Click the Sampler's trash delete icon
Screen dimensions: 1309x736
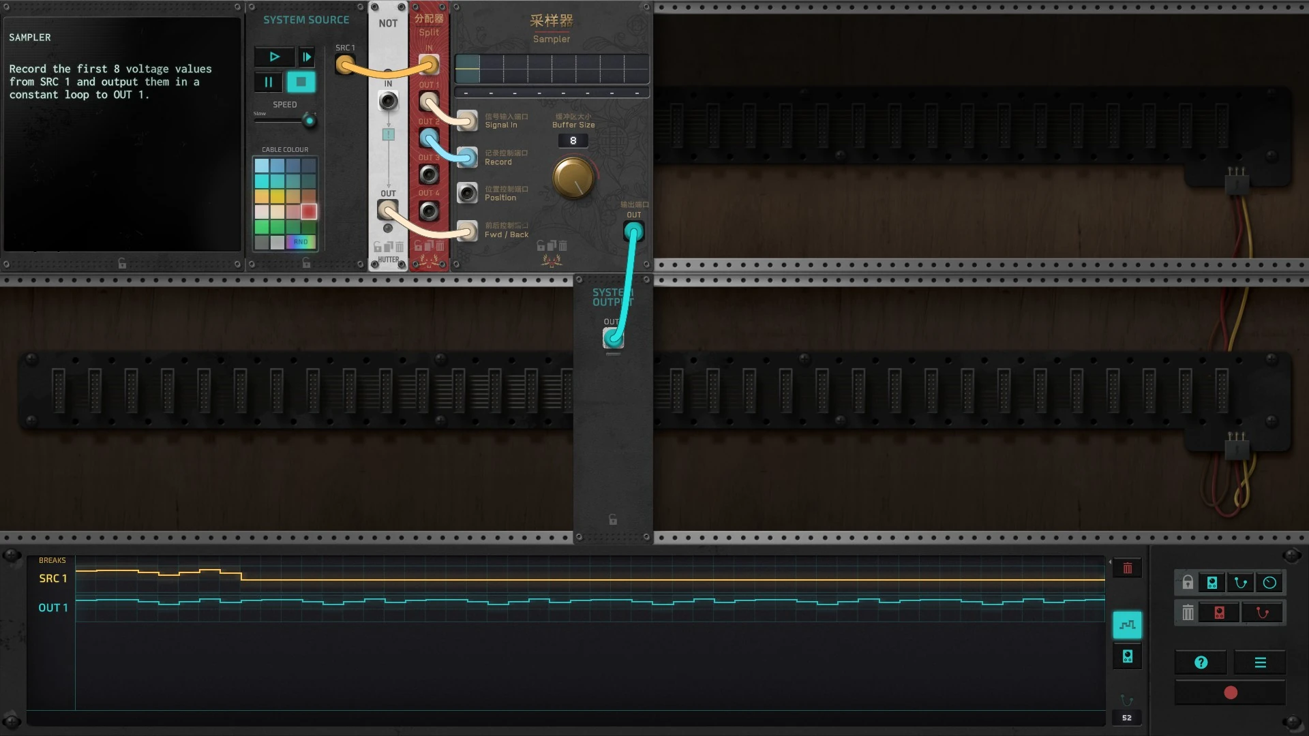tap(563, 245)
